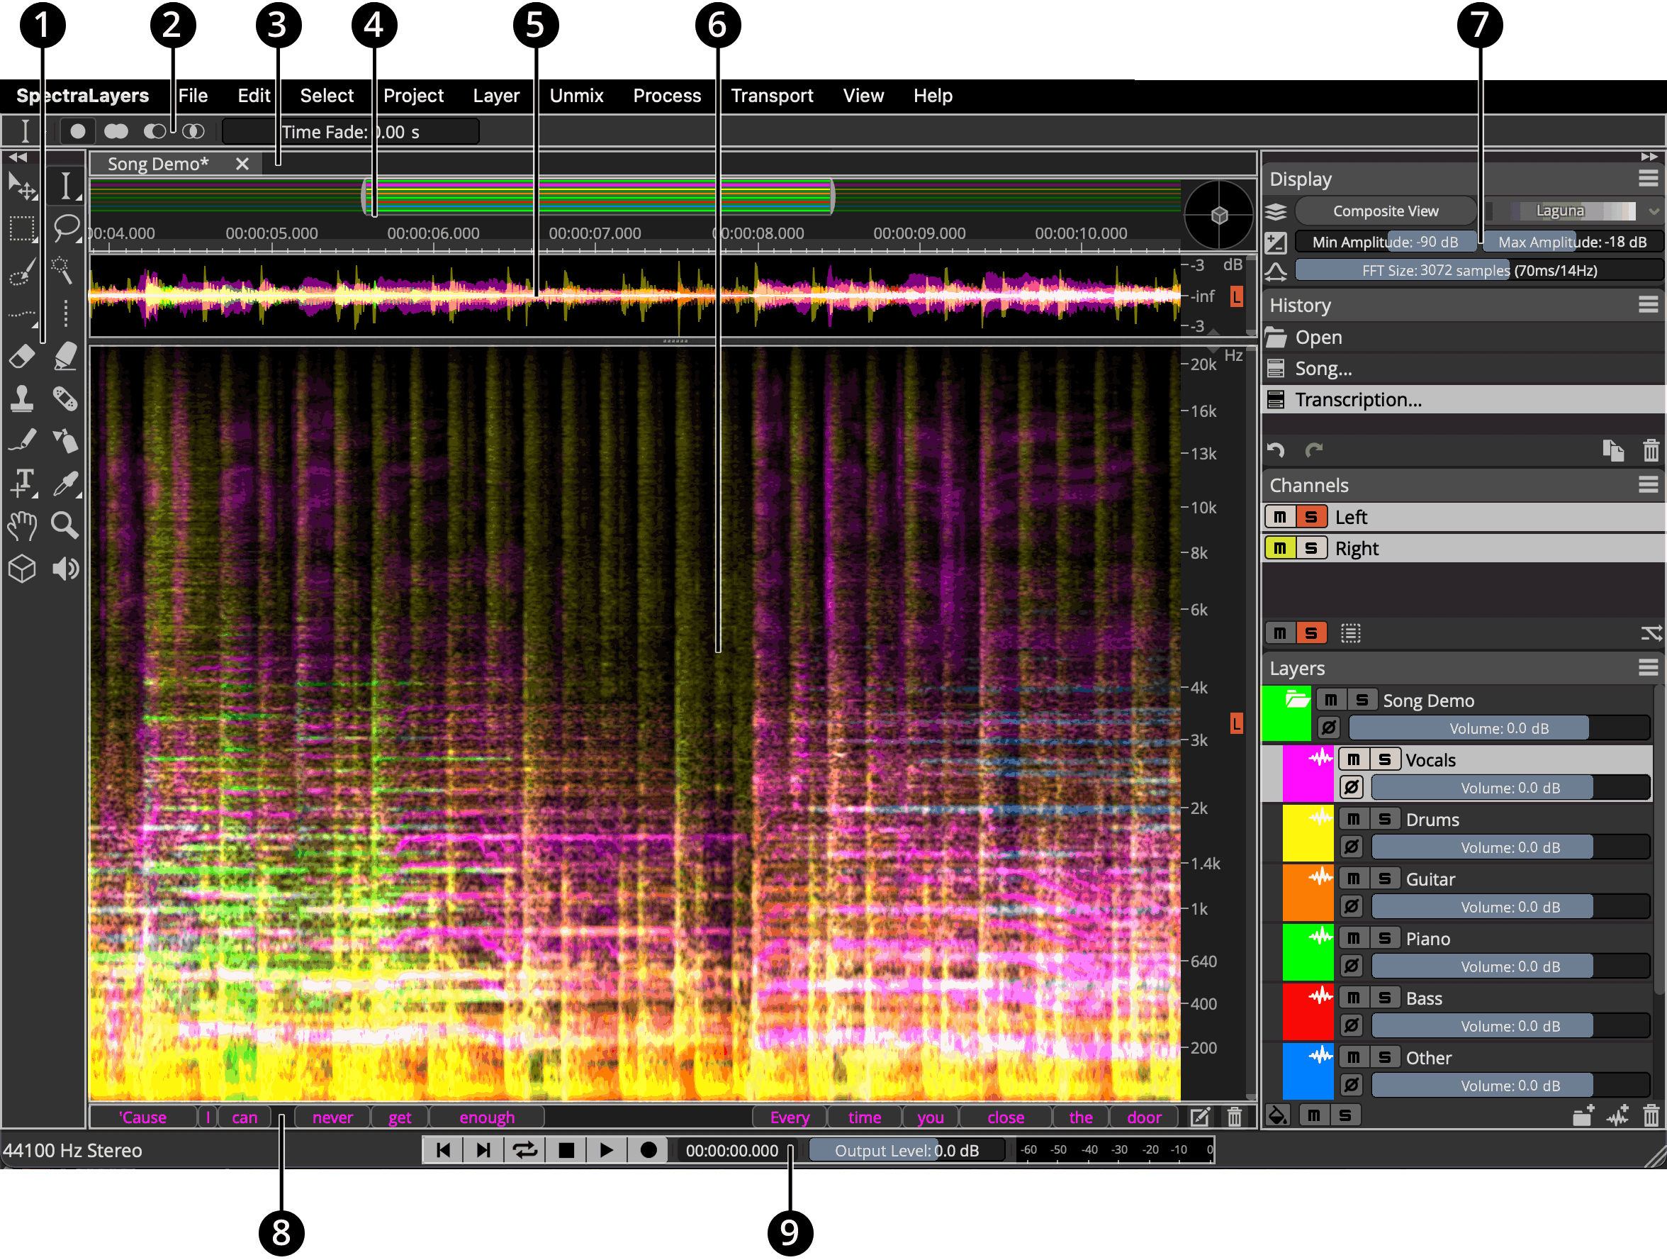Viewport: 1667px width, 1260px height.
Task: Click the Record button in transport
Action: [x=648, y=1151]
